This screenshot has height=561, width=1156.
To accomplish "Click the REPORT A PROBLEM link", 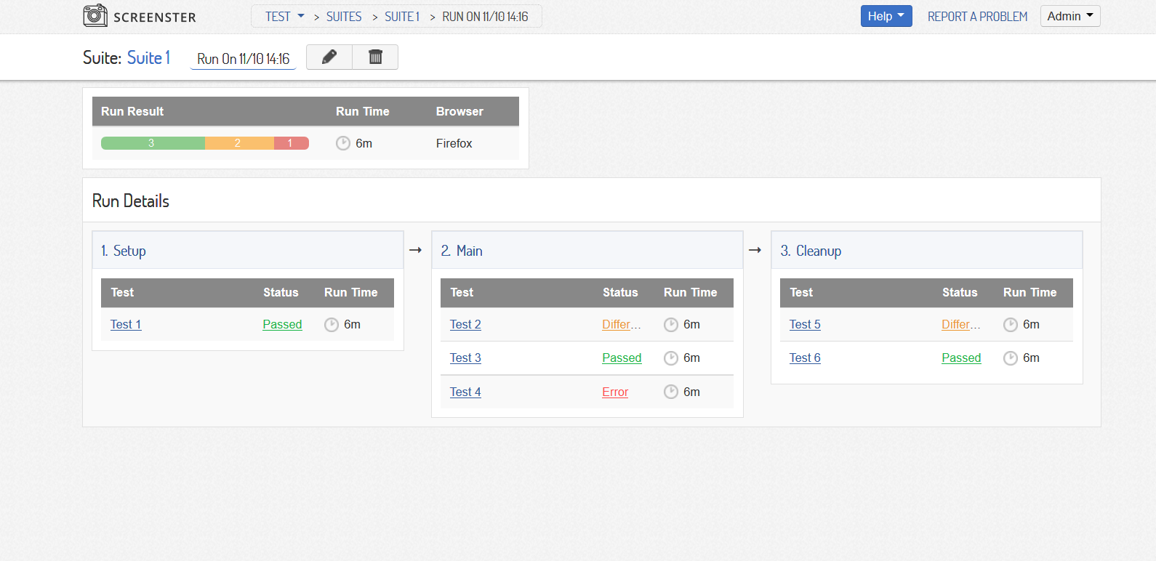I will pos(978,17).
